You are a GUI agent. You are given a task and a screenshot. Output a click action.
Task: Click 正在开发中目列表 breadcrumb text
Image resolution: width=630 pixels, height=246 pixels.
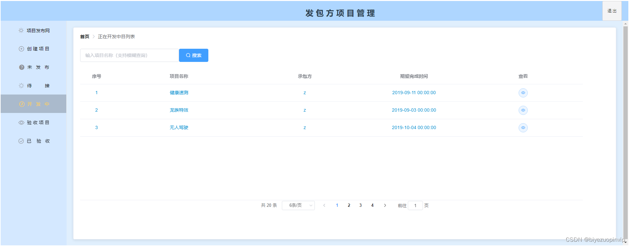pyautogui.click(x=116, y=37)
